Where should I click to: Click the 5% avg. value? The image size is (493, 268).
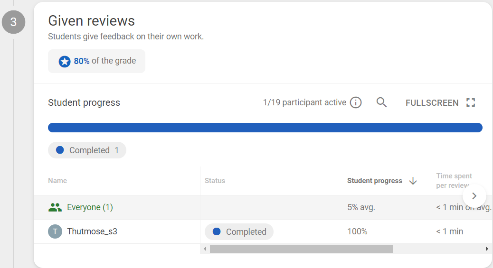(361, 207)
